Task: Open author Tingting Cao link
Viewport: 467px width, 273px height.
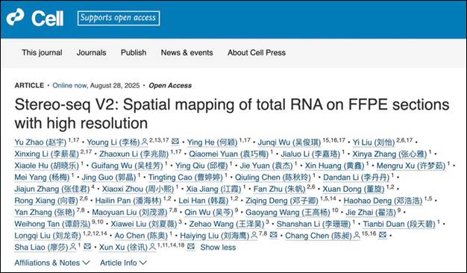Action: (185, 177)
